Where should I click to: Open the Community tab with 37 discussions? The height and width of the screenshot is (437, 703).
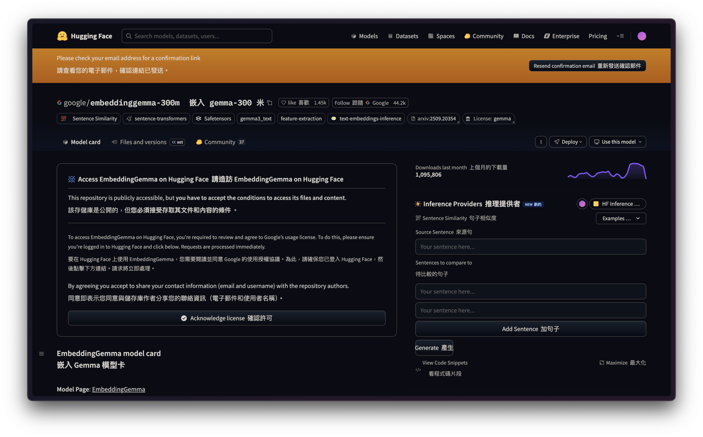(x=220, y=142)
